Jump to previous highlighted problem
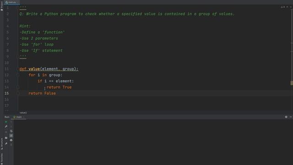This screenshot has height=165, width=293. click(x=288, y=7)
